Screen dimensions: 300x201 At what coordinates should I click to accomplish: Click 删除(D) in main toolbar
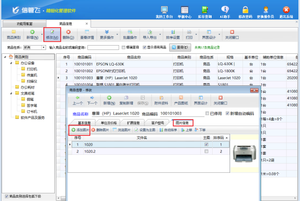[x=68, y=34]
